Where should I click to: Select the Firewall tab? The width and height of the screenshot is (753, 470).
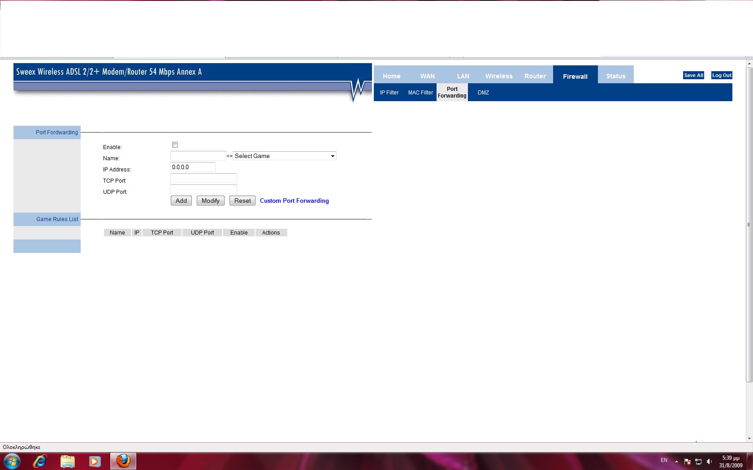[x=576, y=76]
